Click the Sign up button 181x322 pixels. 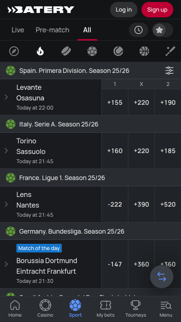[157, 10]
